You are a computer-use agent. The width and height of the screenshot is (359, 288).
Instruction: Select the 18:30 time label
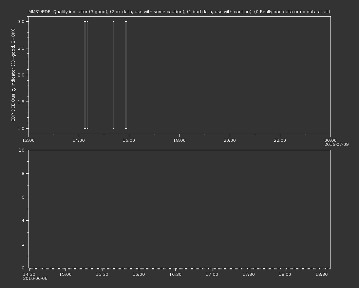click(322, 274)
